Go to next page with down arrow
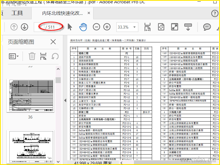 24,27
